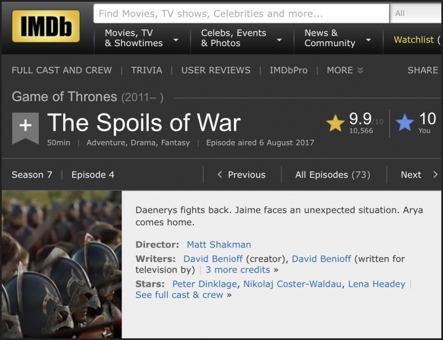Open All Episodes (73) list
The image size is (443, 340).
click(332, 175)
